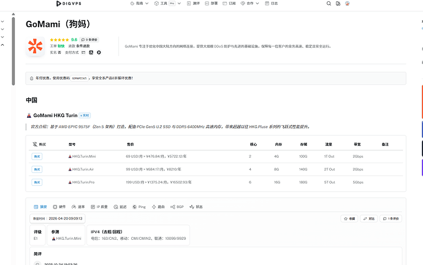Click the third sidebar chevron down
This screenshot has height=265, width=423.
(2, 37)
